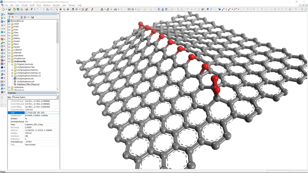Select the Graphene_O8tr_O2top.xsd file
Image resolution: width=308 pixels, height=173 pixels.
[28, 84]
